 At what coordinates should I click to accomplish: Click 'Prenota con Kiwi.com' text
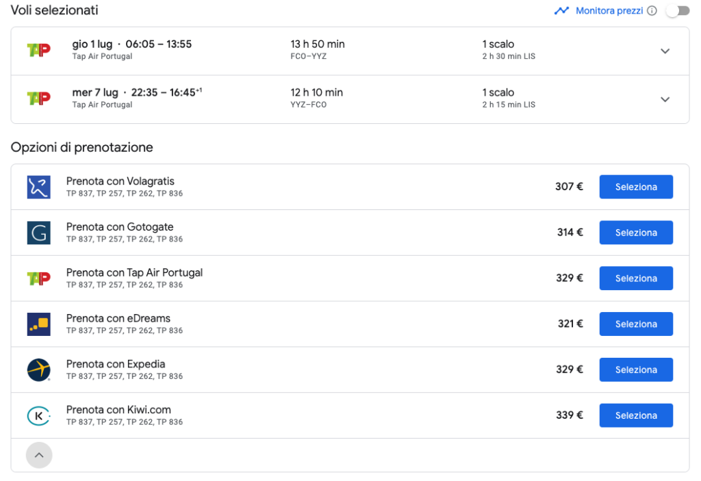pyautogui.click(x=118, y=409)
